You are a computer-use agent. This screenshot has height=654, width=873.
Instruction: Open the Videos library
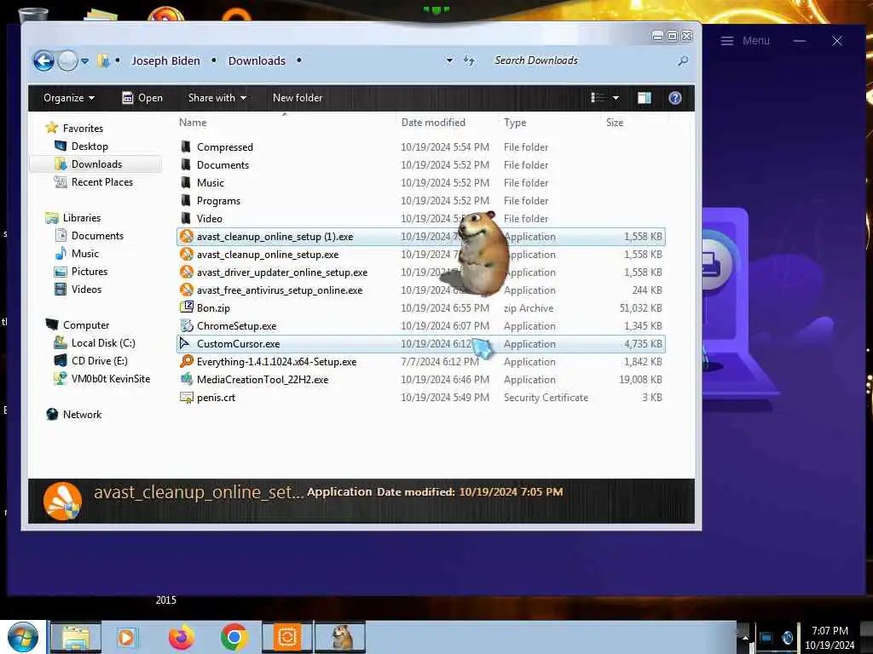click(86, 290)
